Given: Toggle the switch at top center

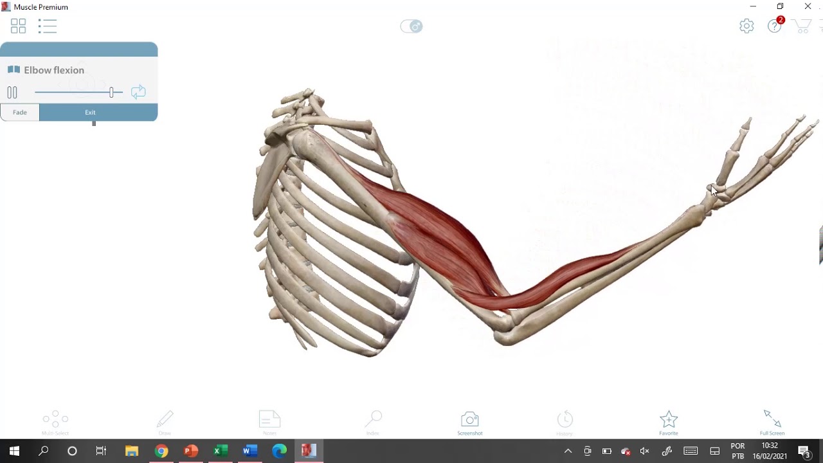Looking at the screenshot, I should pos(411,26).
